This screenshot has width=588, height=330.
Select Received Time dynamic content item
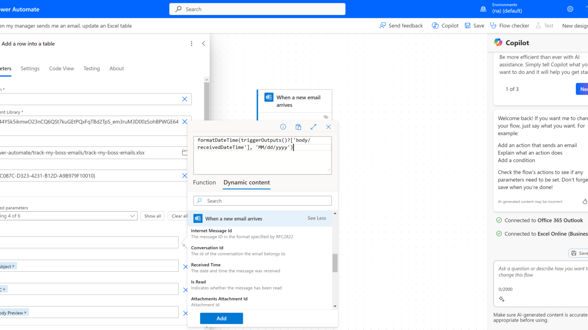pos(206,265)
